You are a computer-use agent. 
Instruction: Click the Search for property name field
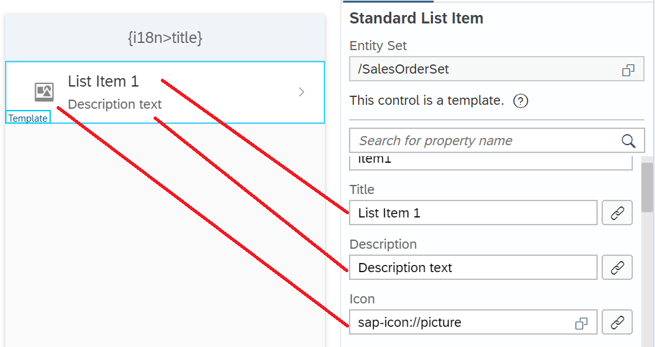[482, 141]
